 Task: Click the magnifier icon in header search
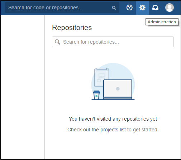[x=114, y=8]
